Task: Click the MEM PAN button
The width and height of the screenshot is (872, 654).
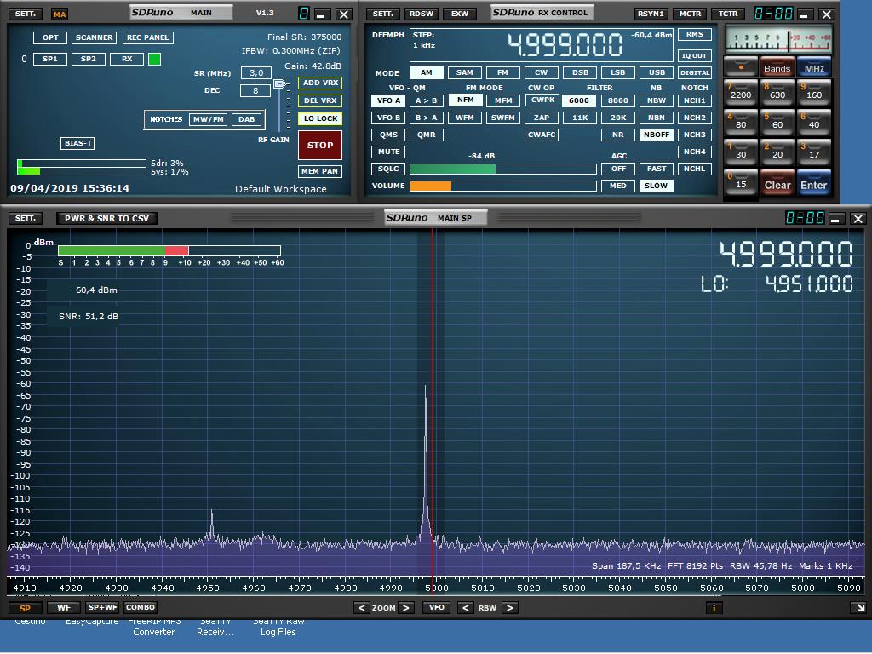Action: (x=320, y=171)
